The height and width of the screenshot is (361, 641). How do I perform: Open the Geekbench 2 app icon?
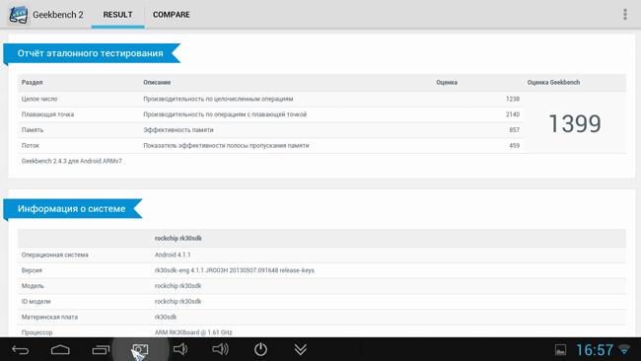pyautogui.click(x=18, y=15)
